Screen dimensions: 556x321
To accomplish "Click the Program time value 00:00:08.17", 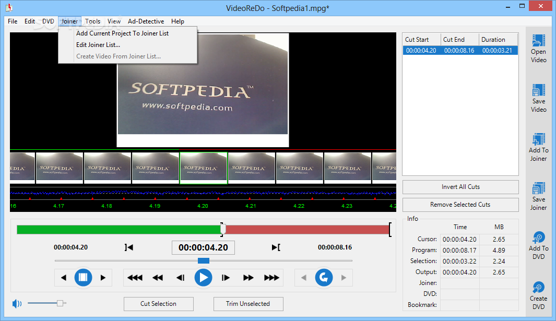I will pyautogui.click(x=459, y=251).
